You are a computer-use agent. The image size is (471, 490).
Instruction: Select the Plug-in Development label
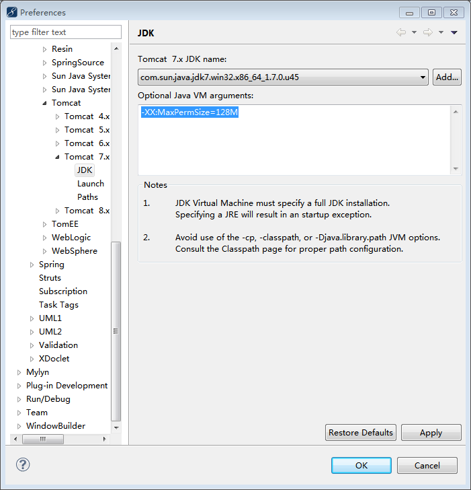point(67,386)
